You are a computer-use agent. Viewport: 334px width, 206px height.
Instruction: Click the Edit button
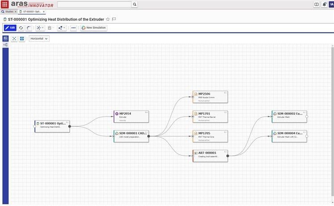pos(10,28)
